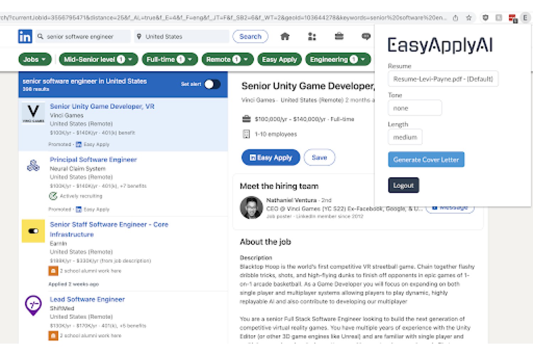Open the Resume selection dropdown
533x355 pixels.
pos(443,79)
